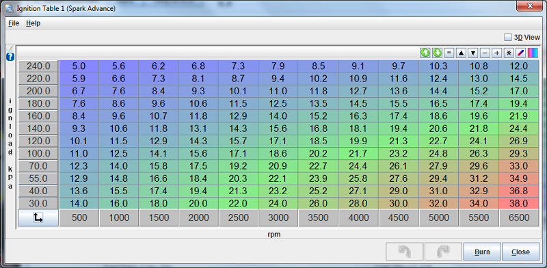Screen dimensions: 547x268
Task: Select the 55.0 kPa load axis cell
Action: (38, 178)
